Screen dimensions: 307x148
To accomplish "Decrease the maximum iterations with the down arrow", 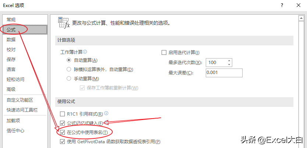I will tap(229, 64).
